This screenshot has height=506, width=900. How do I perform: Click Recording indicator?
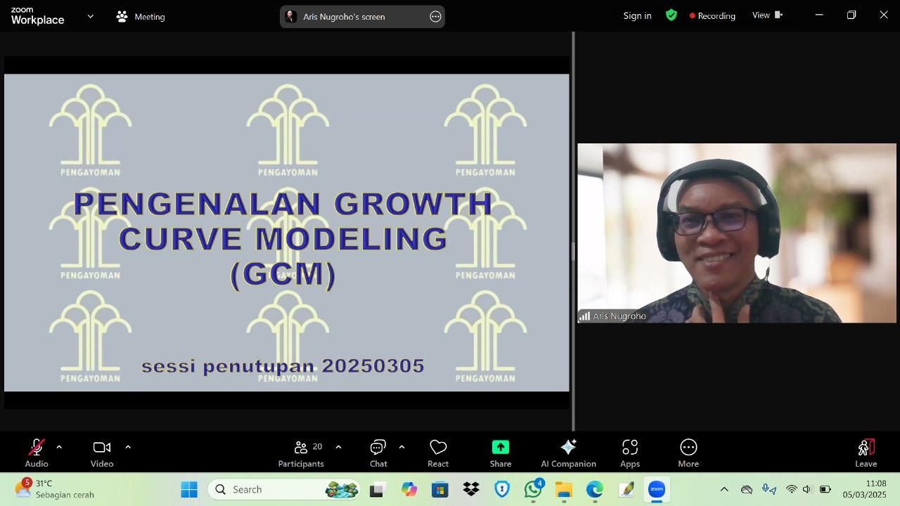click(712, 15)
